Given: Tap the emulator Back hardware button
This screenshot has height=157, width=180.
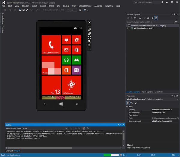Looking at the screenshot, I should click(x=45, y=104).
